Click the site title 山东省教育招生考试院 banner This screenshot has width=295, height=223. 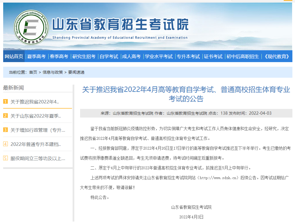click(120, 25)
